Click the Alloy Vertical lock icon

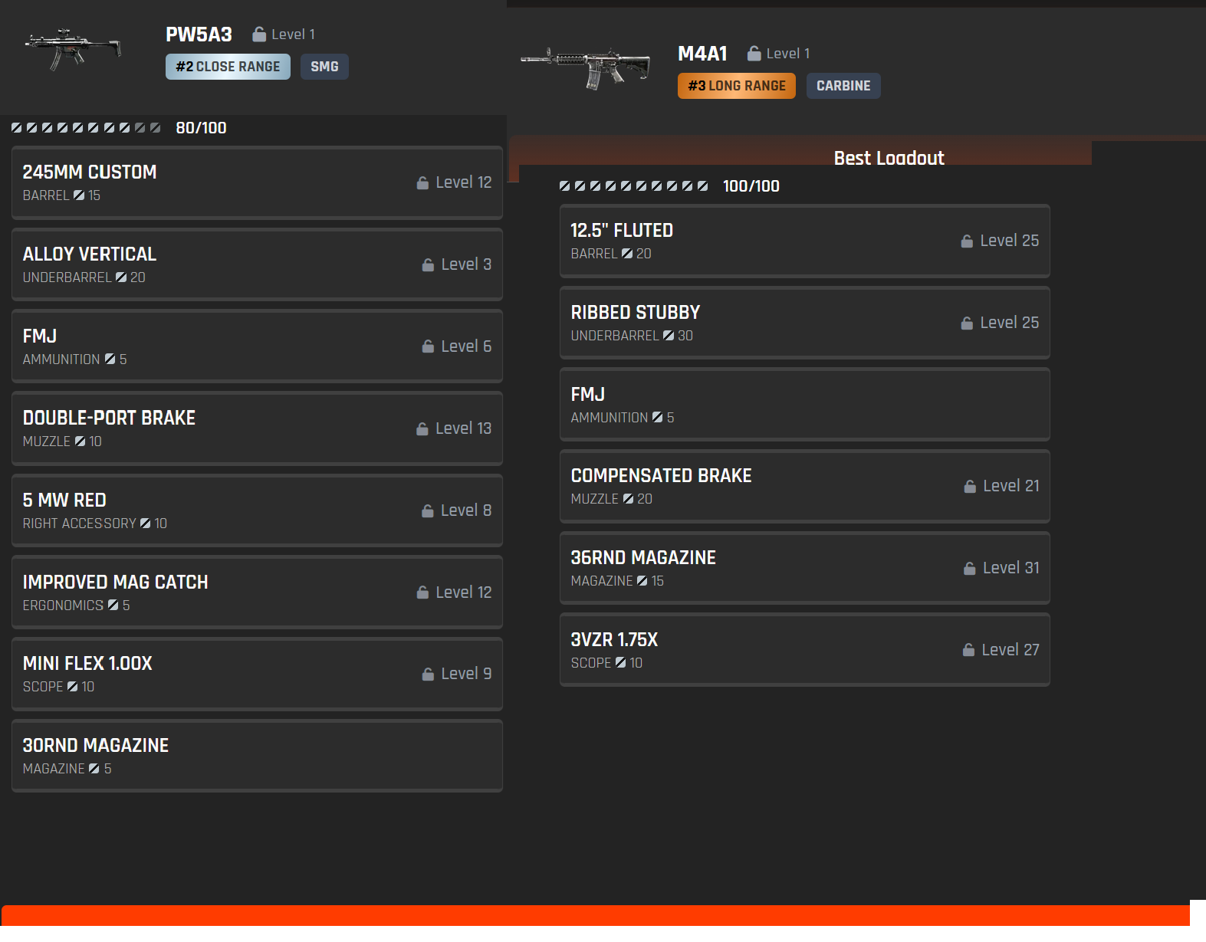[428, 265]
